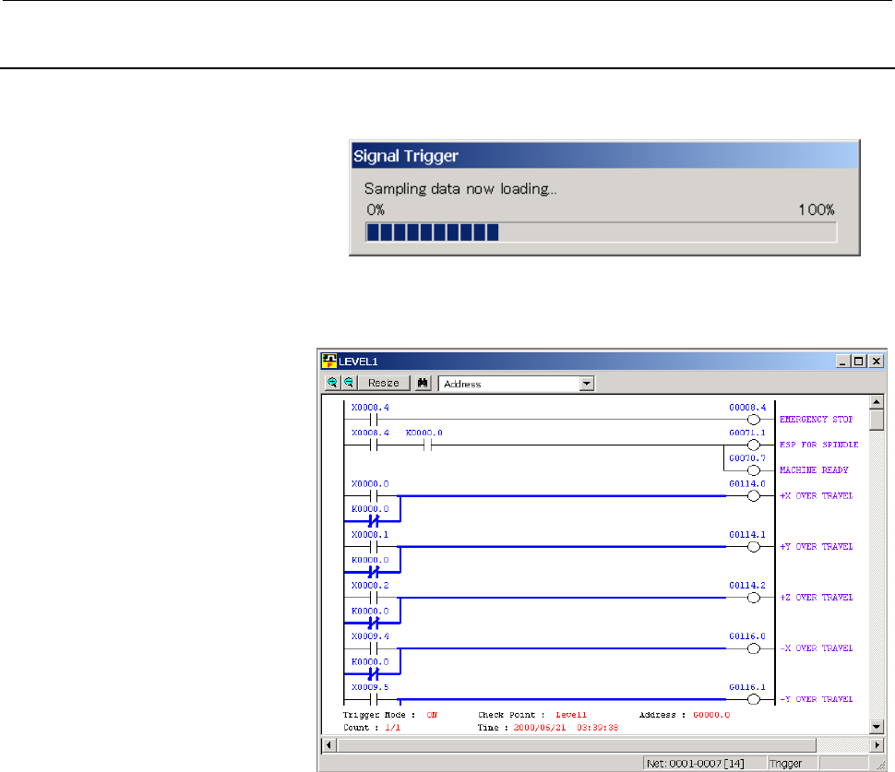Viewport: 895px width, 772px height.
Task: Click the zoom in magnifier icon
Action: point(332,383)
